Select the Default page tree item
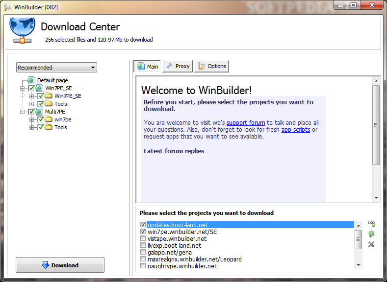 [x=52, y=80]
